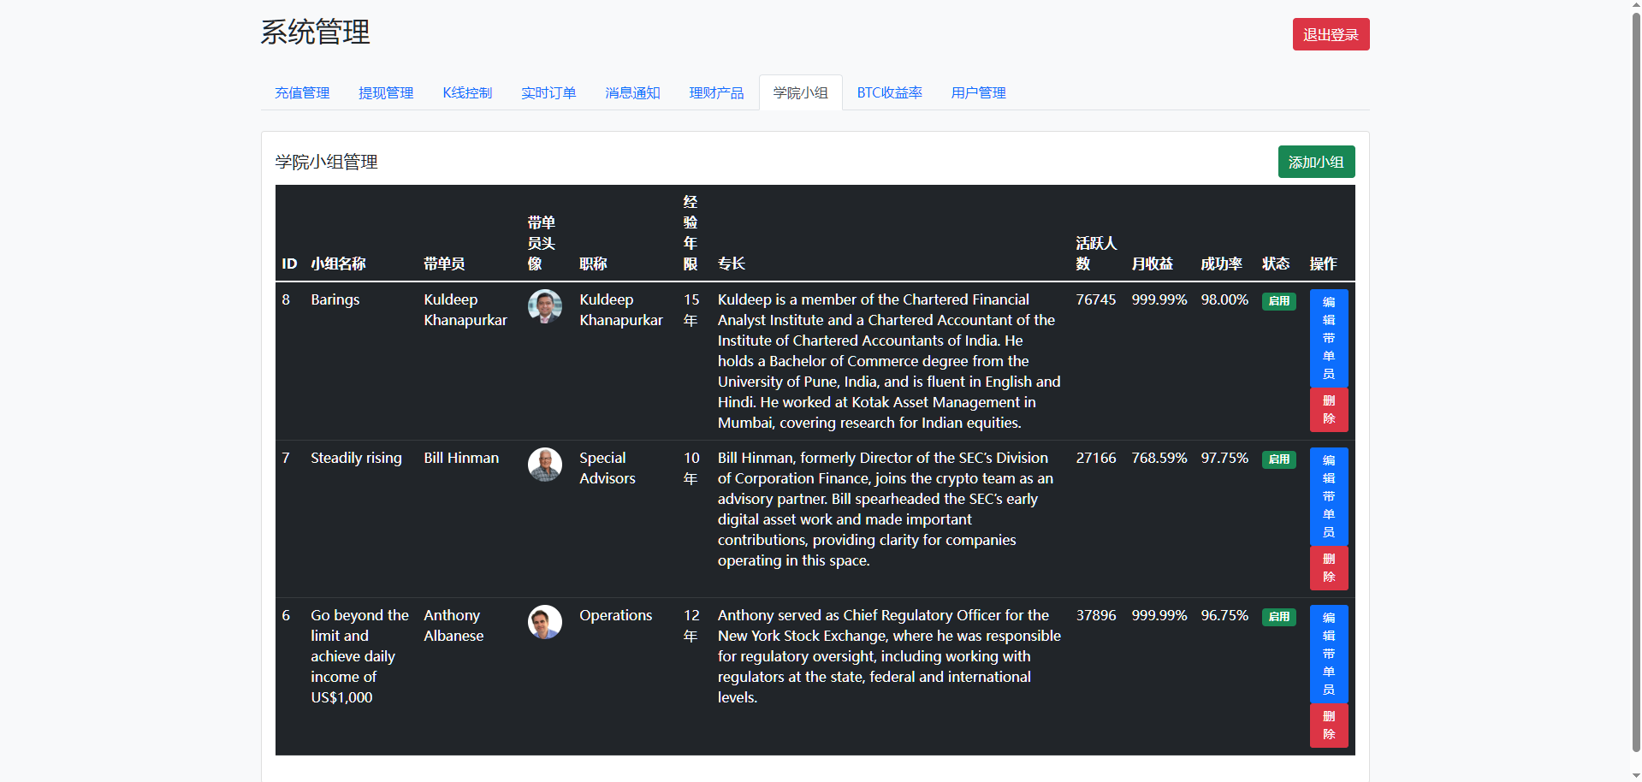Switch to the BTC收益率 tab
The width and height of the screenshot is (1642, 782).
point(889,92)
